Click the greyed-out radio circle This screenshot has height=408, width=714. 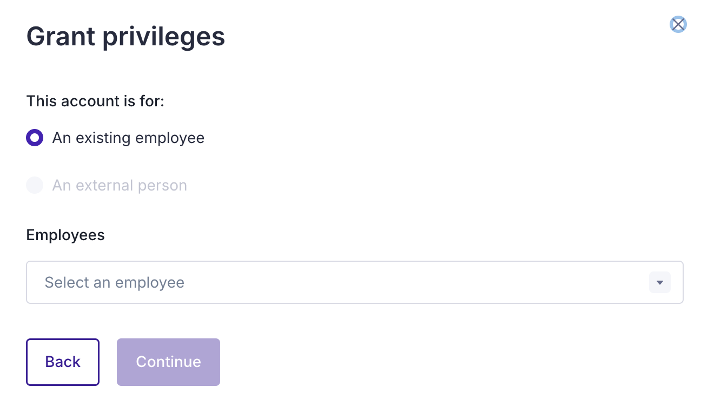[x=35, y=186]
